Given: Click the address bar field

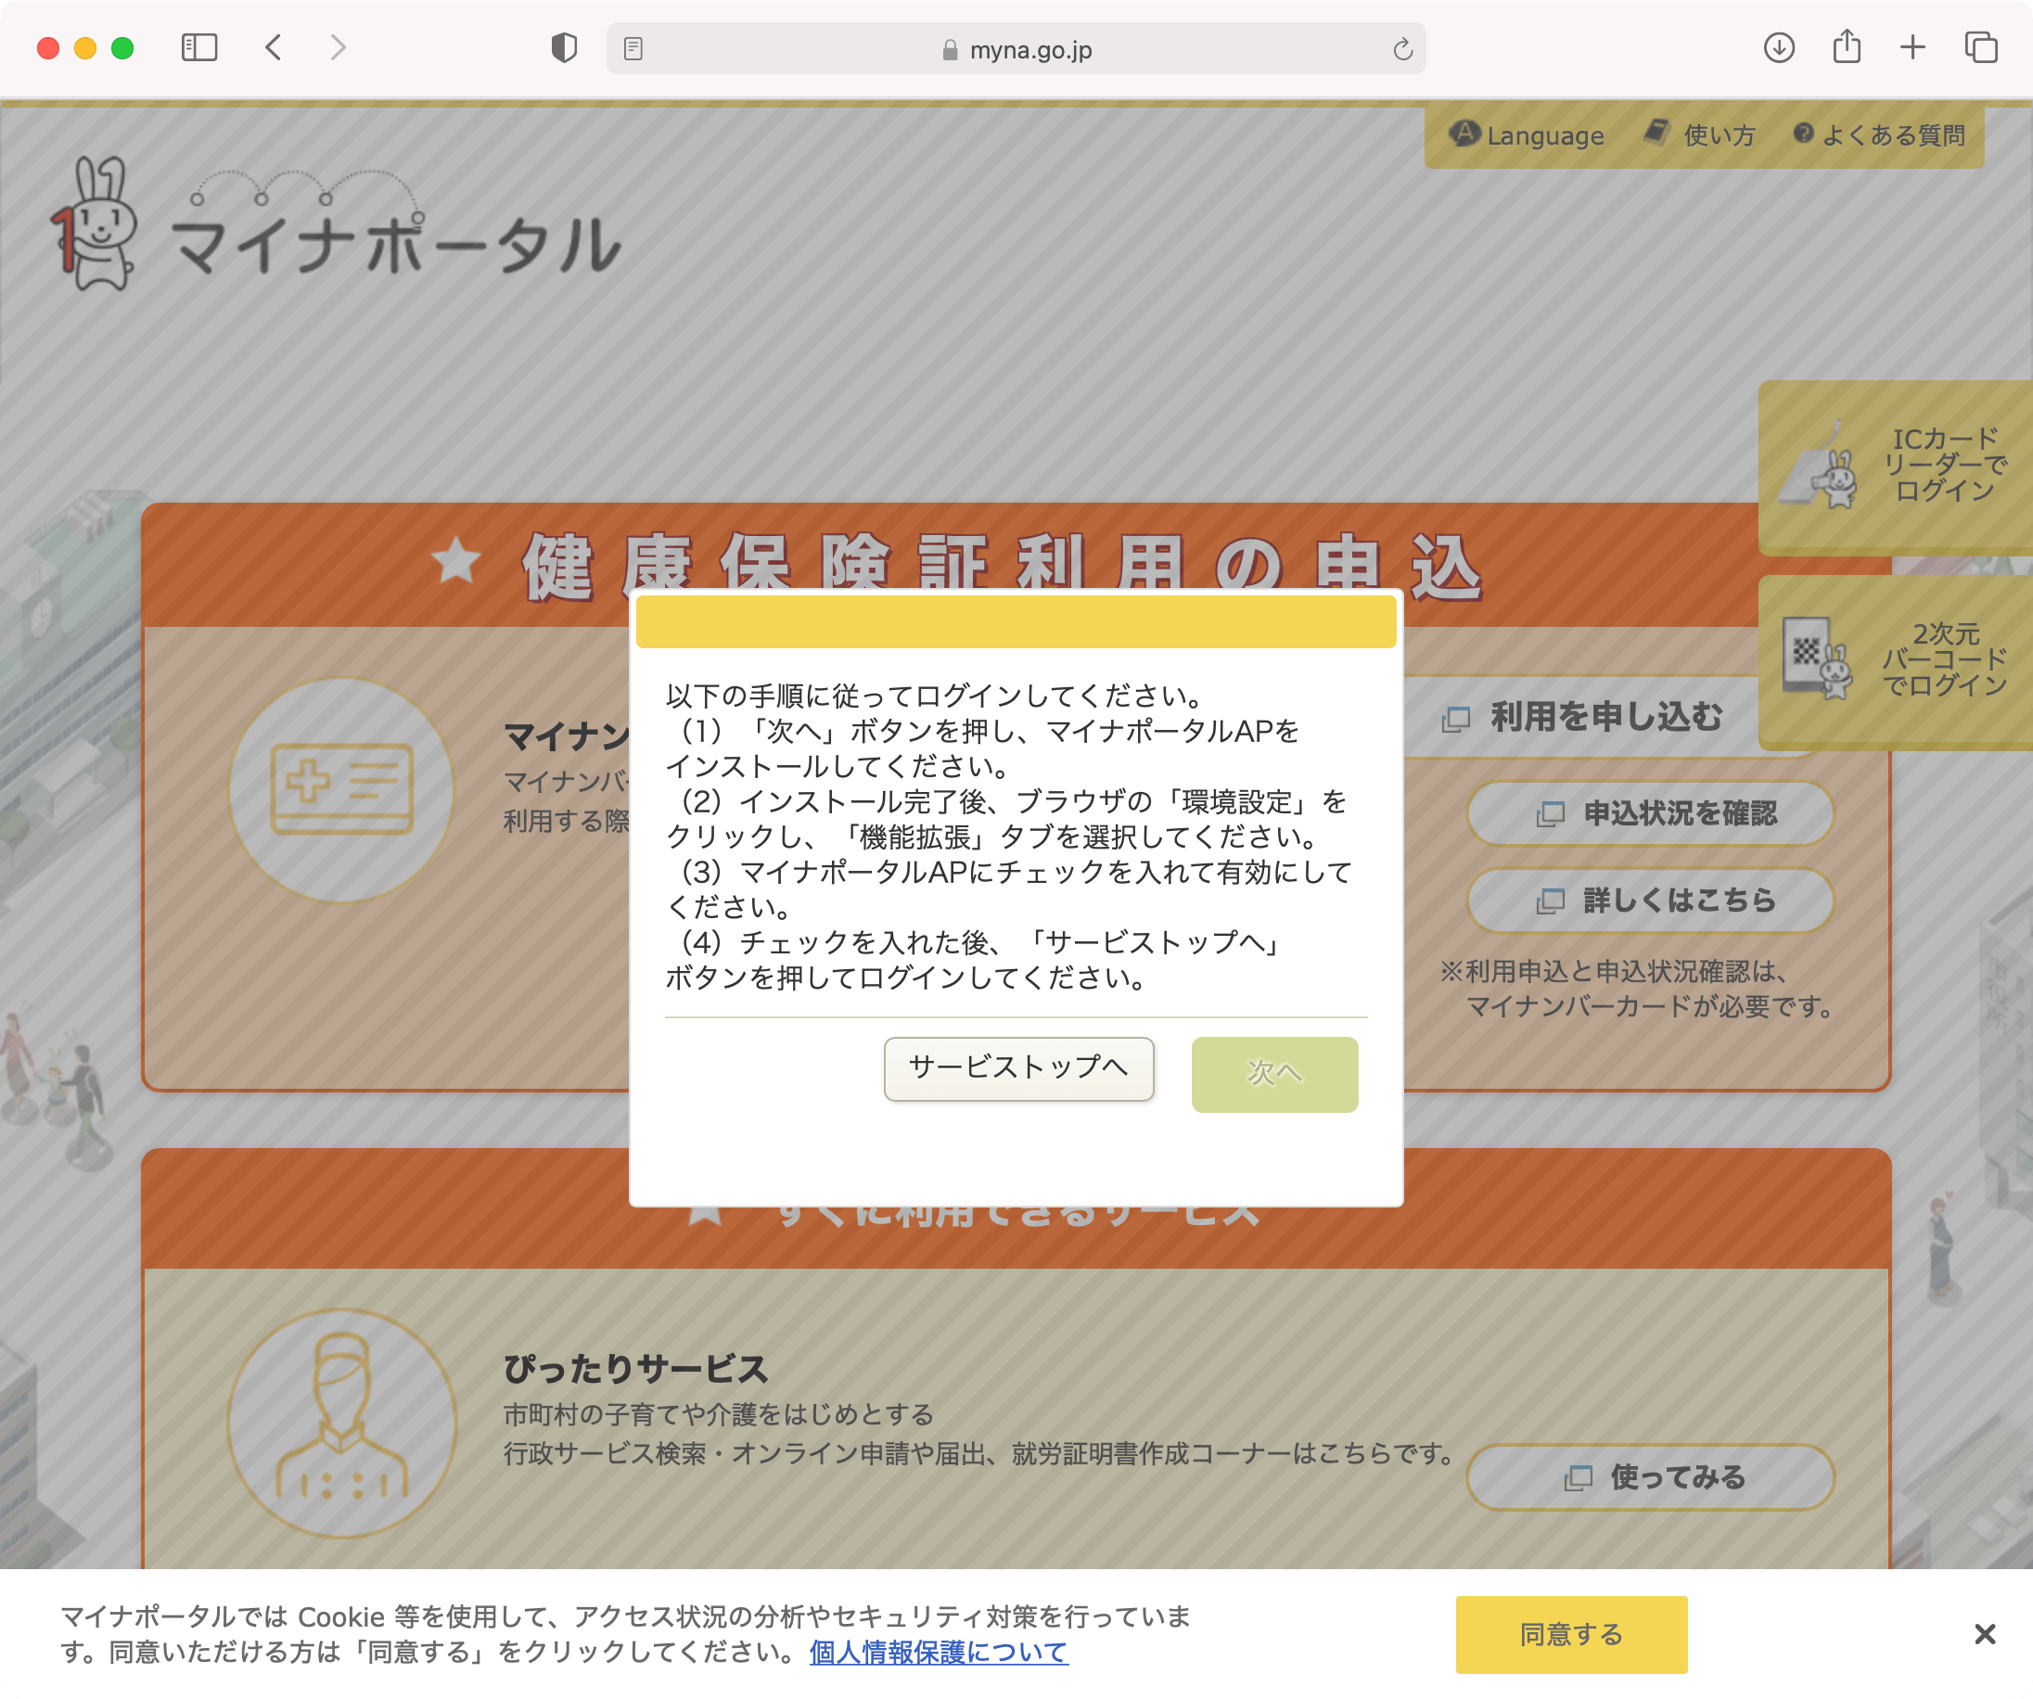Looking at the screenshot, I should pyautogui.click(x=1015, y=49).
